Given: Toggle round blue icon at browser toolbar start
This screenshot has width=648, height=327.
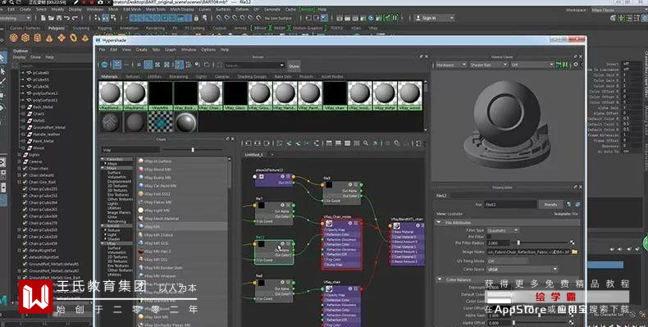Looking at the screenshot, I should click(x=104, y=65).
